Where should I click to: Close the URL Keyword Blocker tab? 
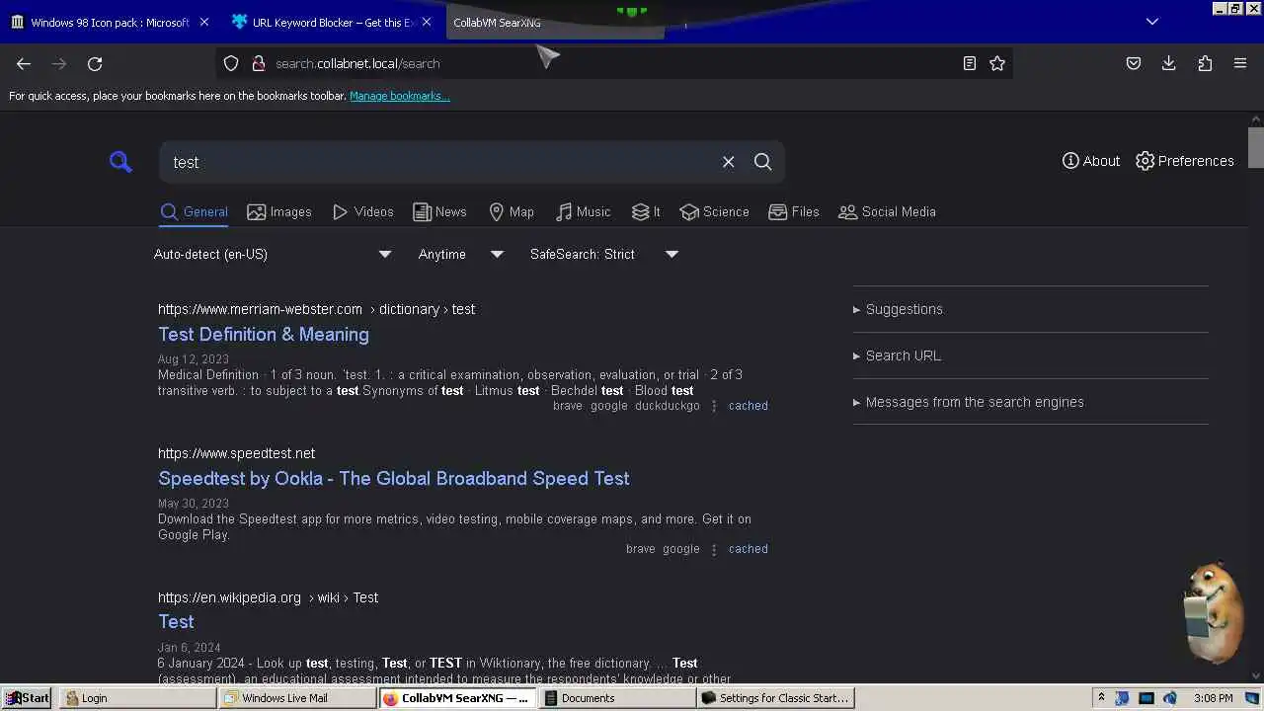point(427,22)
